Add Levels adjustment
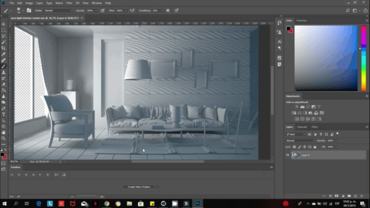The height and width of the screenshot is (208, 370). pos(302,107)
